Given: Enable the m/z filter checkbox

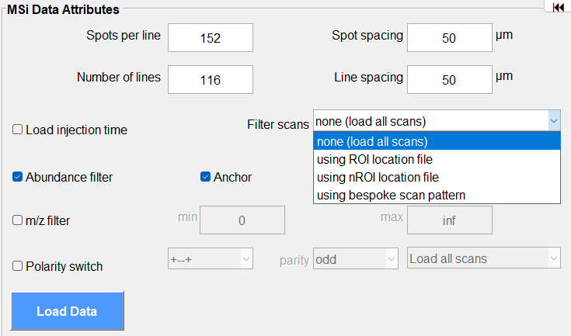Looking at the screenshot, I should click(x=17, y=220).
